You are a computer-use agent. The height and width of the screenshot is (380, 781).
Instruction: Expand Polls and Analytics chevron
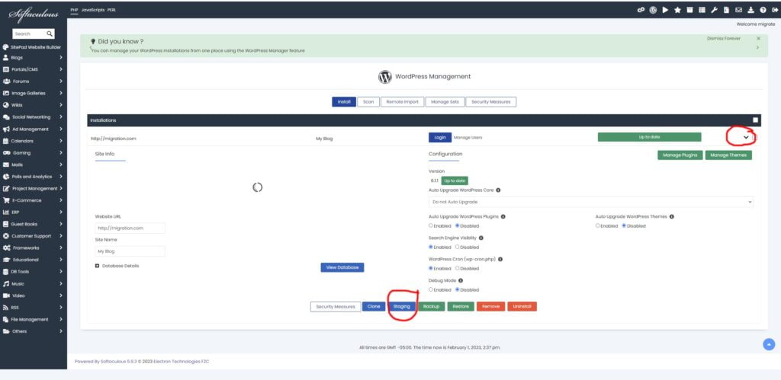(x=61, y=177)
